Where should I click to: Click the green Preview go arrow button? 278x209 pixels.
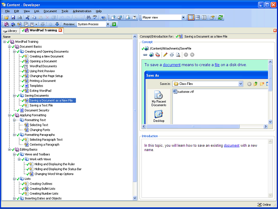pyautogui.click(x=114, y=24)
